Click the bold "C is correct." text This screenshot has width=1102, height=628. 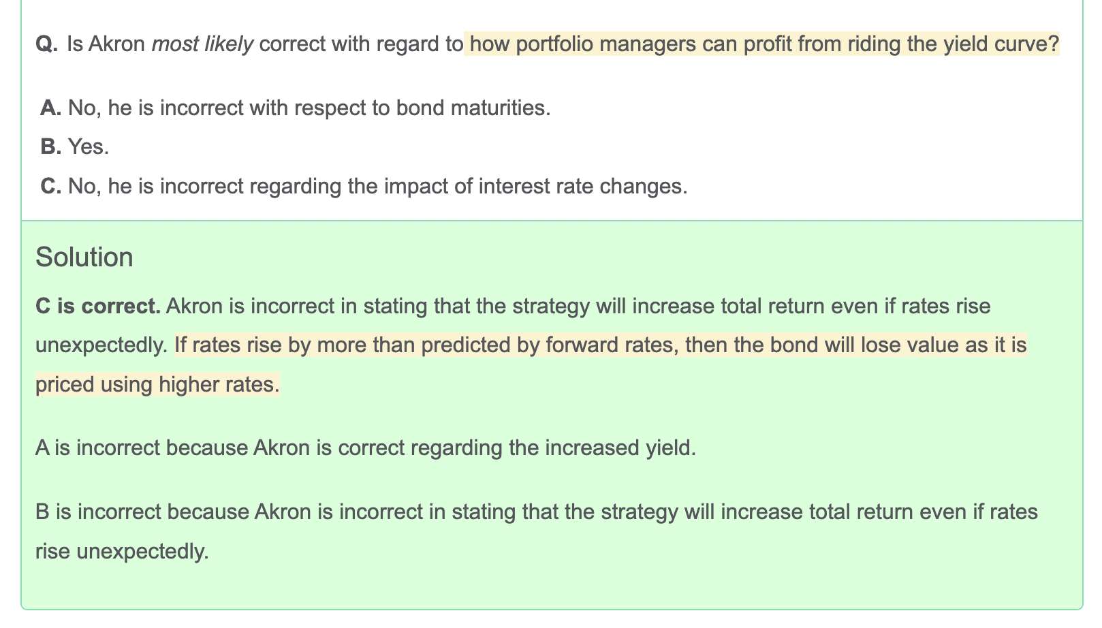point(98,306)
